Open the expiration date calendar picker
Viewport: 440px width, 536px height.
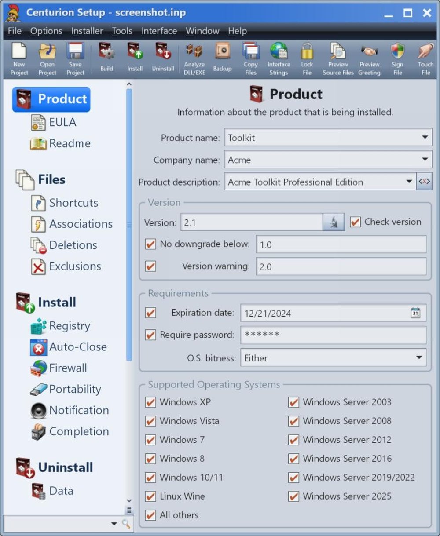pos(415,313)
